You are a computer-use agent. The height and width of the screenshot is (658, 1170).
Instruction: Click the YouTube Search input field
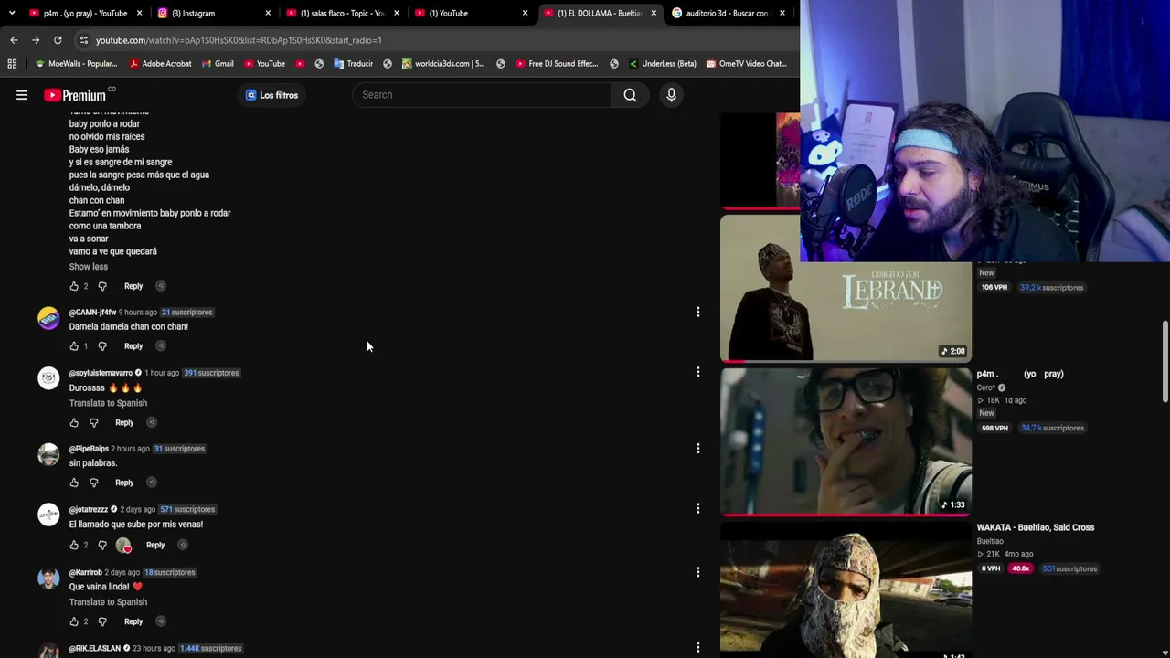tap(482, 95)
